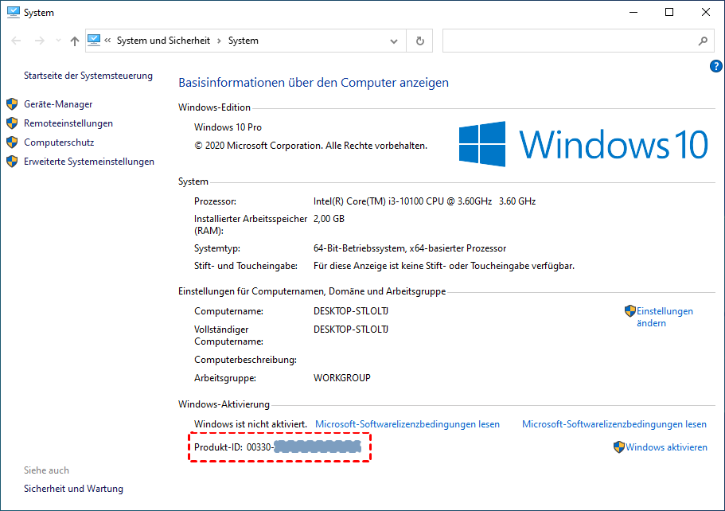Open Erweiterte Systemeinstellungen
The height and width of the screenshot is (511, 725).
click(89, 162)
